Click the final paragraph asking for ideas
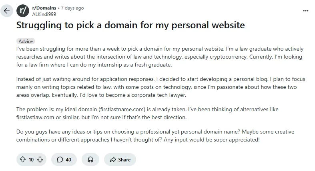Image resolution: width=315 pixels, height=171 pixels. tap(159, 136)
